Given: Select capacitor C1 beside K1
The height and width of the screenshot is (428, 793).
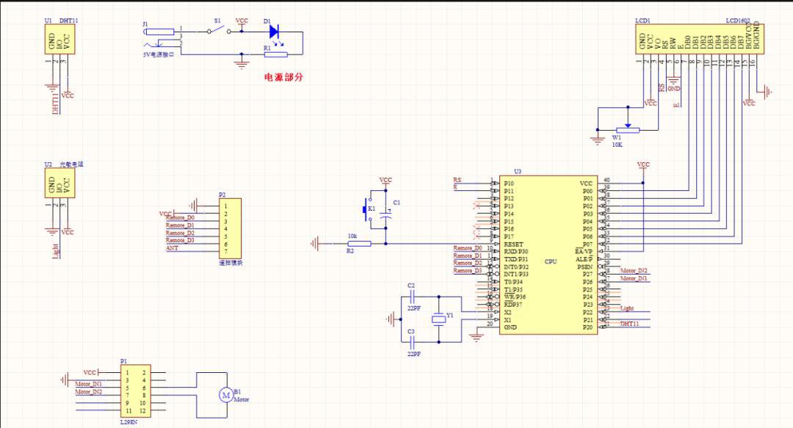Looking at the screenshot, I should [x=386, y=214].
